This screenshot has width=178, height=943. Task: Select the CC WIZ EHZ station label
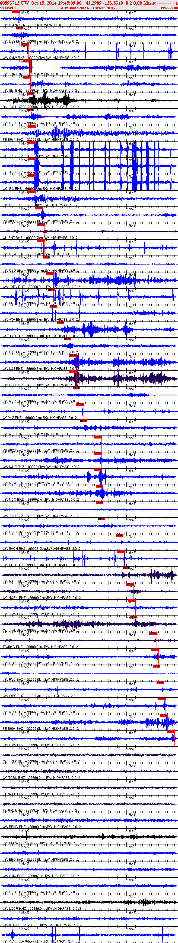(40, 418)
